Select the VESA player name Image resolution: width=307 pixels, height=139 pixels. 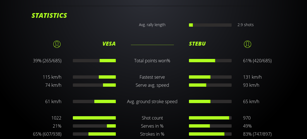[x=109, y=44]
